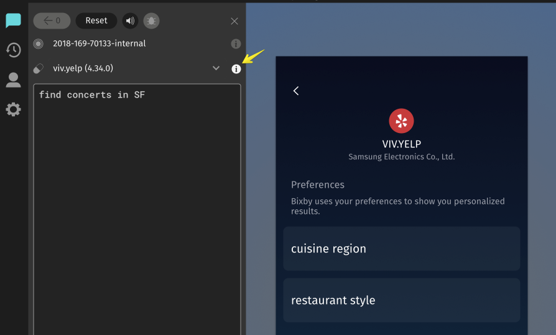Open info icon for viv.yelp capsule
The height and width of the screenshot is (335, 556).
(x=236, y=69)
